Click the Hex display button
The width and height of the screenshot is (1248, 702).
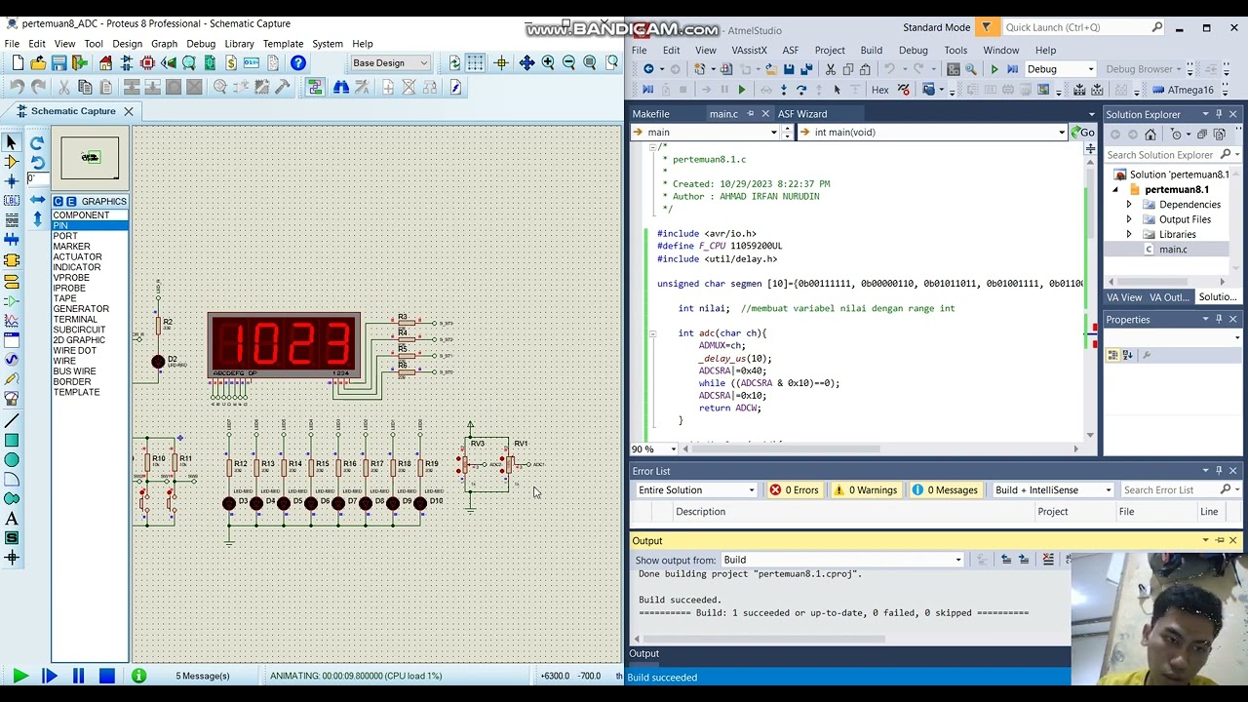click(x=879, y=90)
